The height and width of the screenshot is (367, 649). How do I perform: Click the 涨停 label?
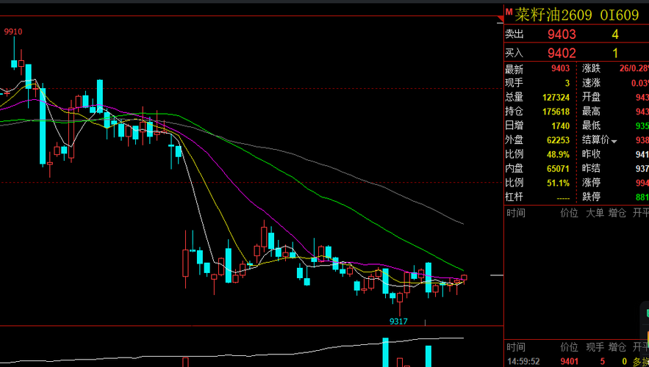coord(591,182)
